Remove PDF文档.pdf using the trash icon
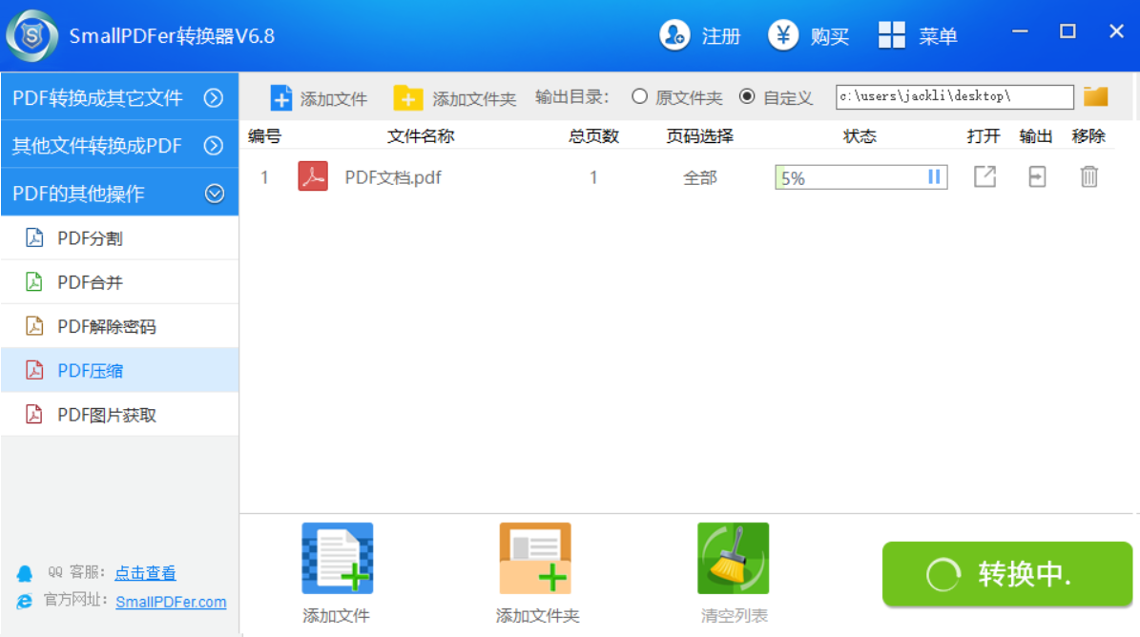Screen dimensions: 1140x637 pos(1089,177)
